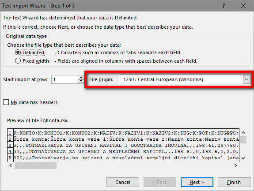Click preview vertical scroll up arrow
Viewport: 254px width, 191px height.
243,133
